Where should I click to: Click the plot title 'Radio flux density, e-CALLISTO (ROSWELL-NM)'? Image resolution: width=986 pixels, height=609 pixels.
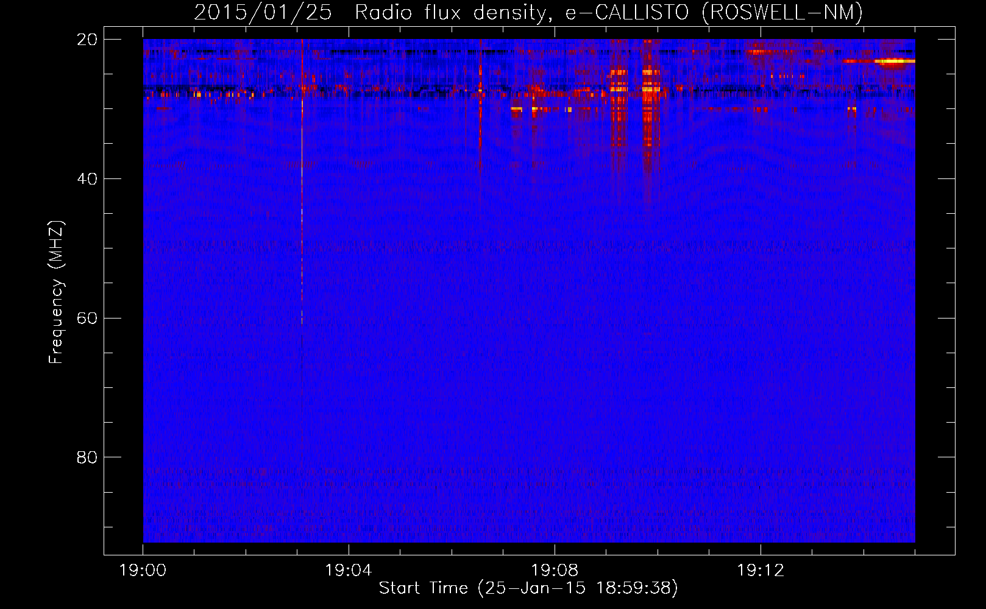(x=608, y=12)
